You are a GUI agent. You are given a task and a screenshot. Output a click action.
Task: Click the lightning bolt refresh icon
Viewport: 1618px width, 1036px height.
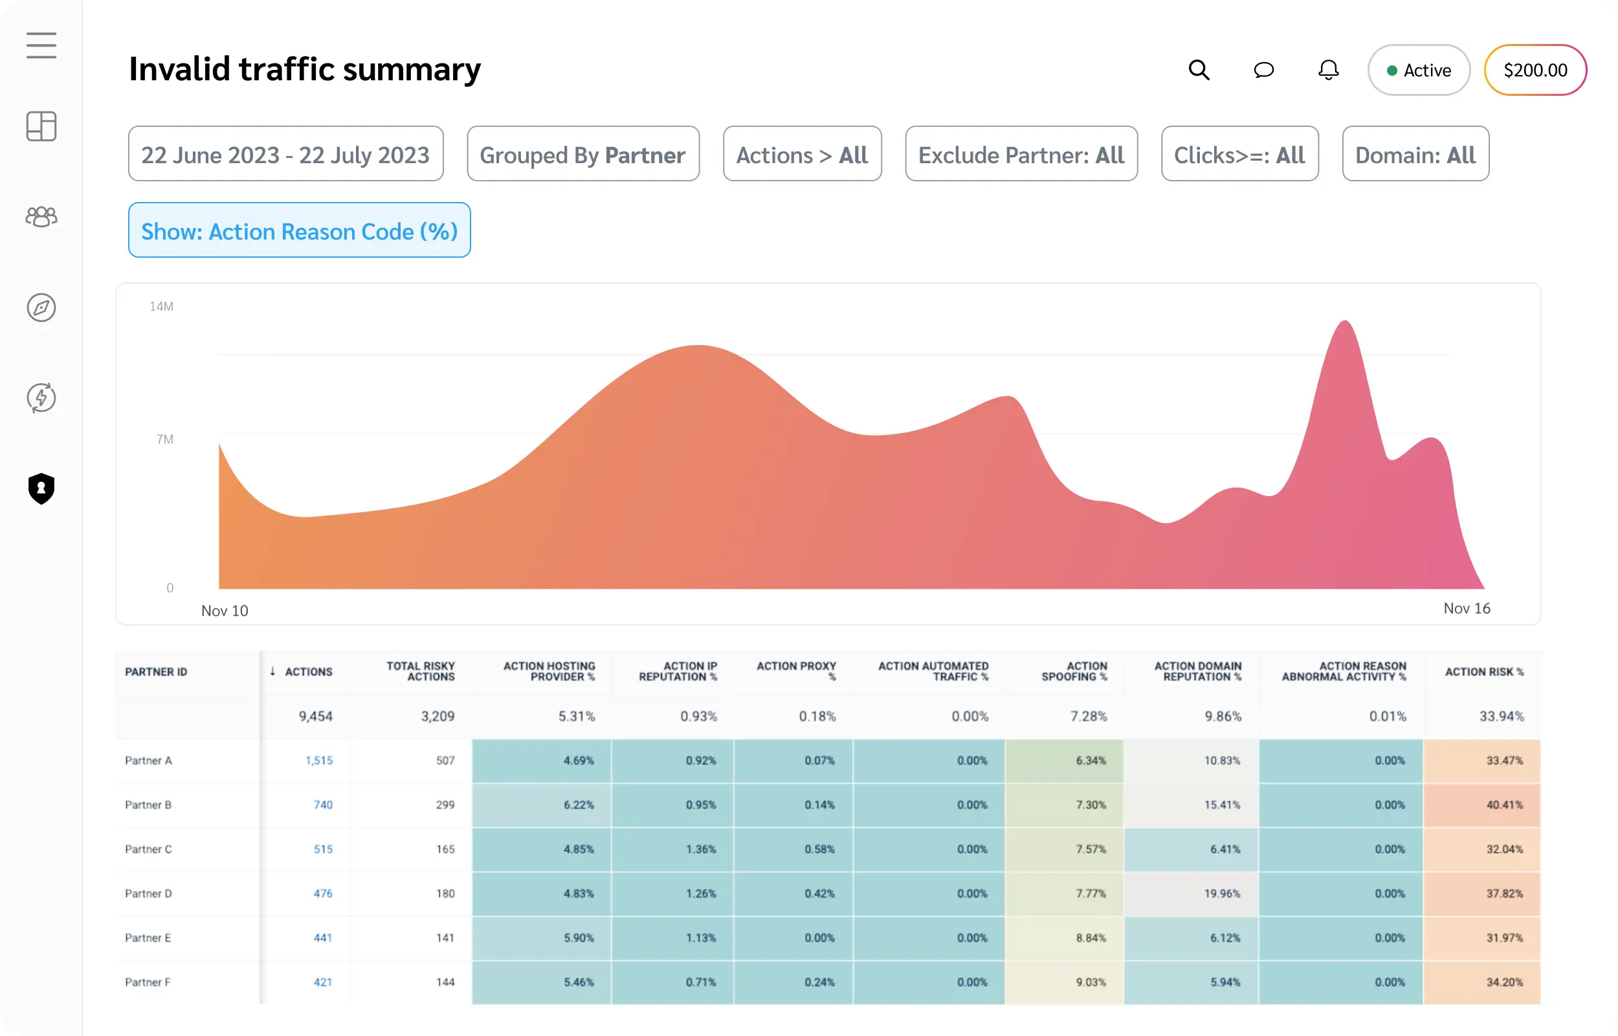41,398
